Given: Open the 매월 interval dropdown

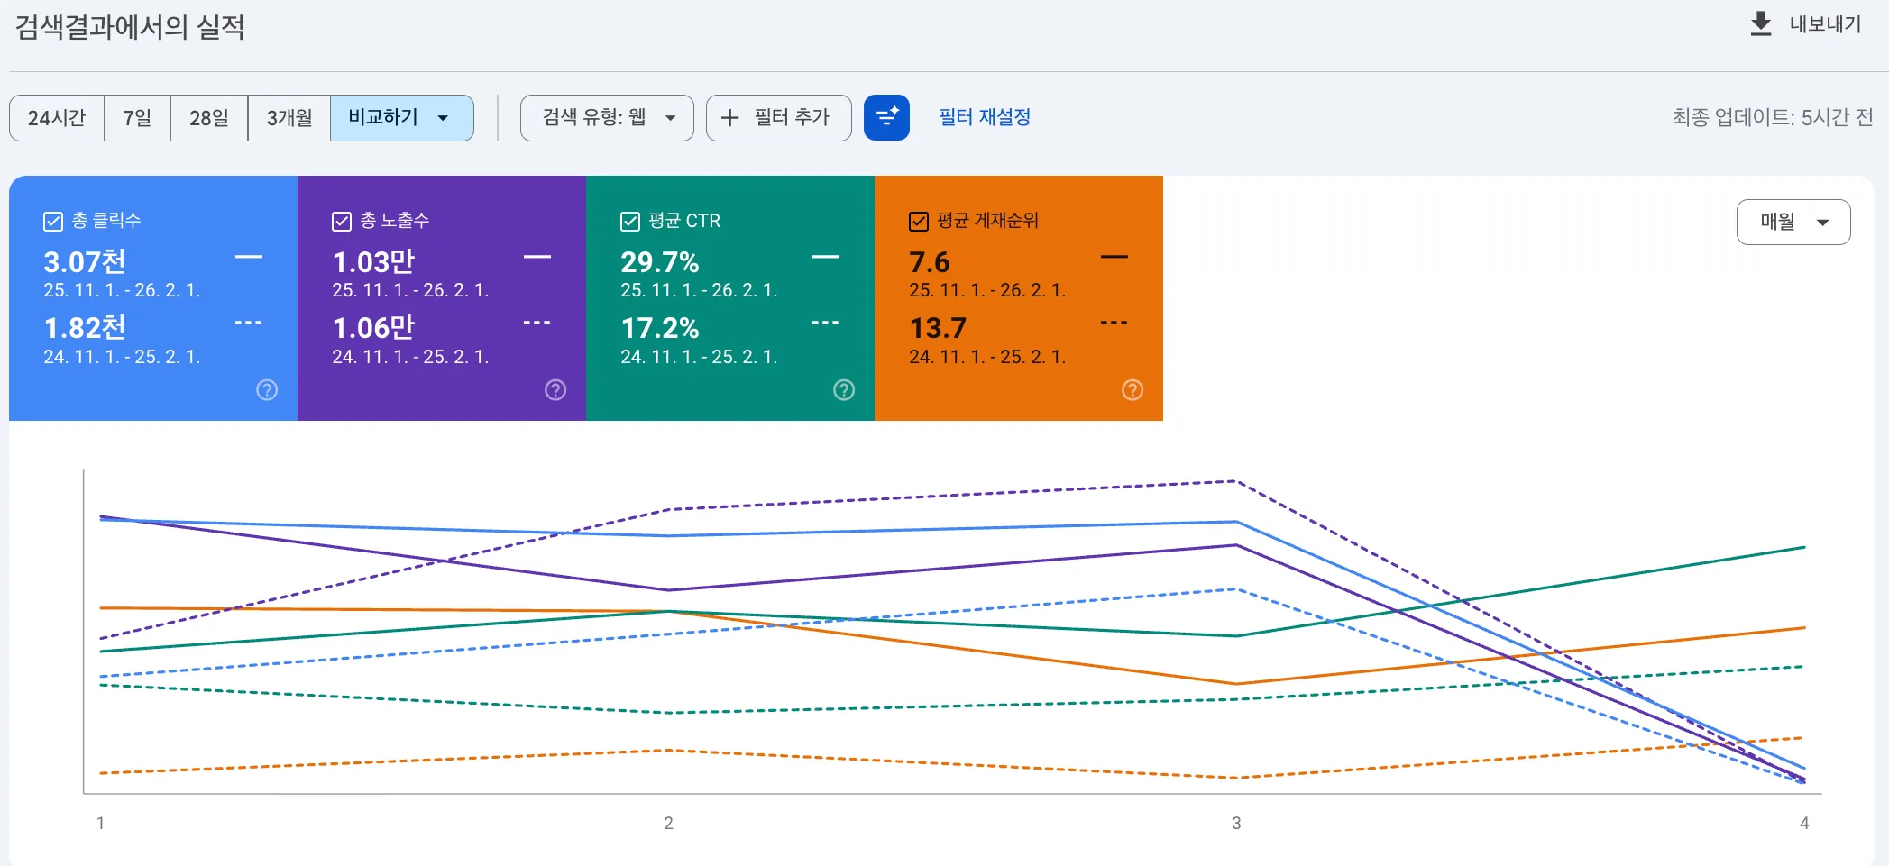Looking at the screenshot, I should 1793,222.
